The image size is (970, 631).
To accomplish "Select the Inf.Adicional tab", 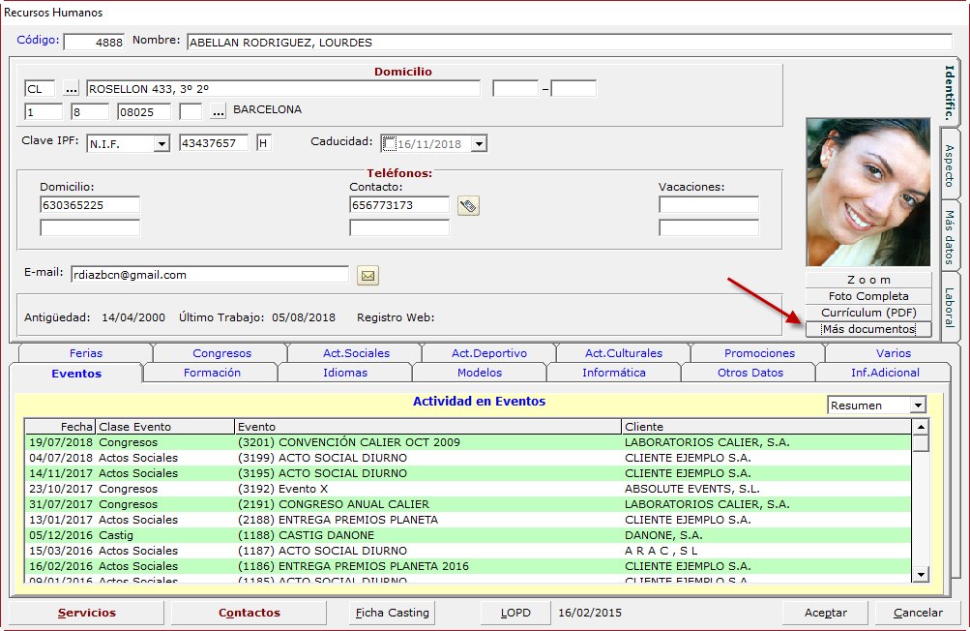I will pyautogui.click(x=885, y=373).
